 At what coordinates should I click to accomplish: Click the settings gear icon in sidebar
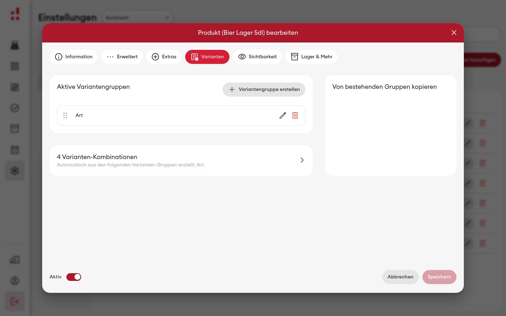[15, 171]
